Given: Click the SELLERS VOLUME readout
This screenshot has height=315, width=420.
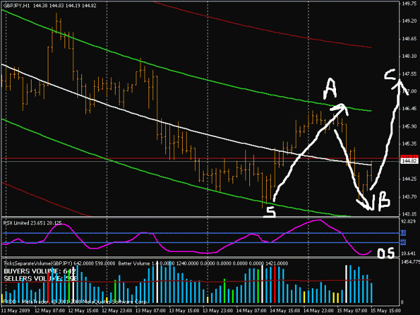Looking at the screenshot, I should click(x=40, y=279).
